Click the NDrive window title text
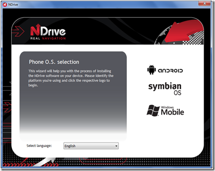This screenshot has width=215, height=171. pyautogui.click(x=13, y=5)
